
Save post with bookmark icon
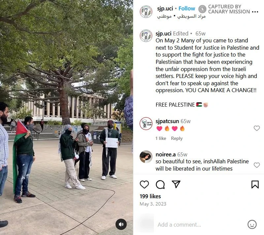pyautogui.click(x=255, y=184)
